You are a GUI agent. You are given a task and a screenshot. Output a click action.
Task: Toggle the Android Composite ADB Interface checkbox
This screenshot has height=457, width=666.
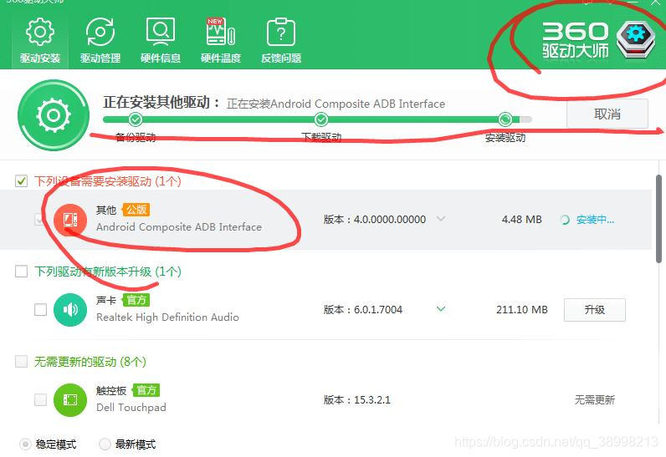point(40,219)
